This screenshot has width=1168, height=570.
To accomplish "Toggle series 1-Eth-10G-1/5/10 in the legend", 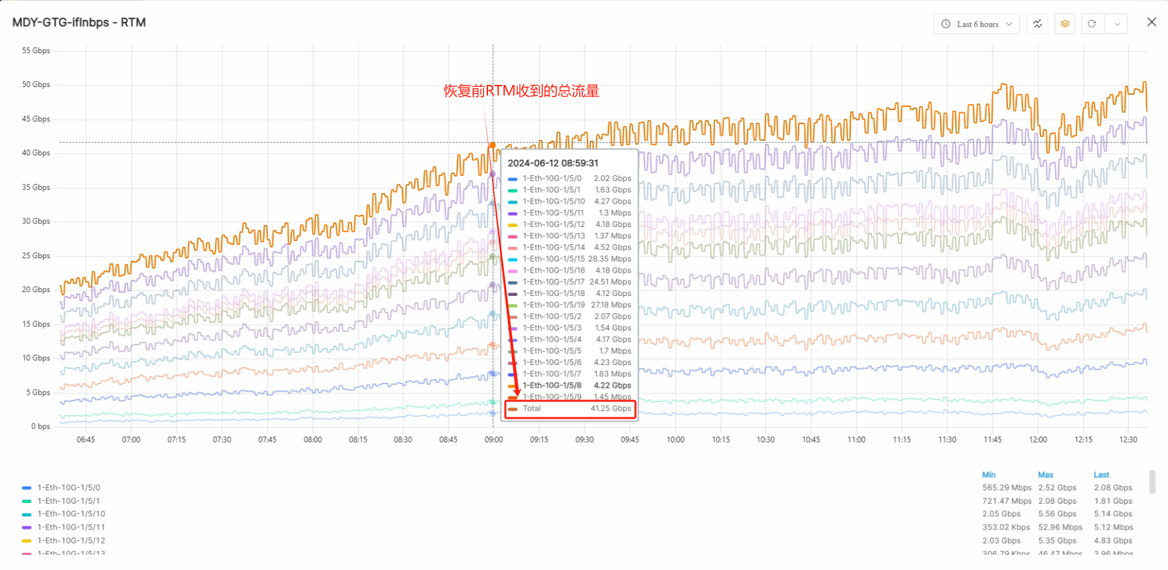I will (71, 514).
